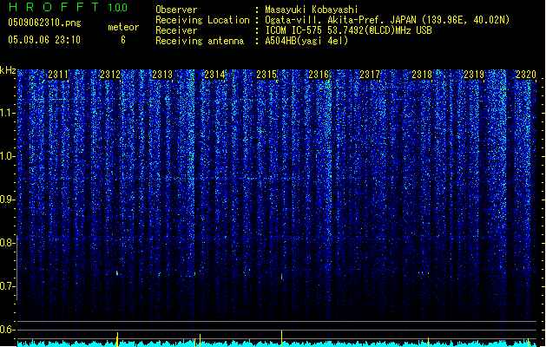Click the 0.8 frequency axis label
The image size is (546, 347).
7,243
